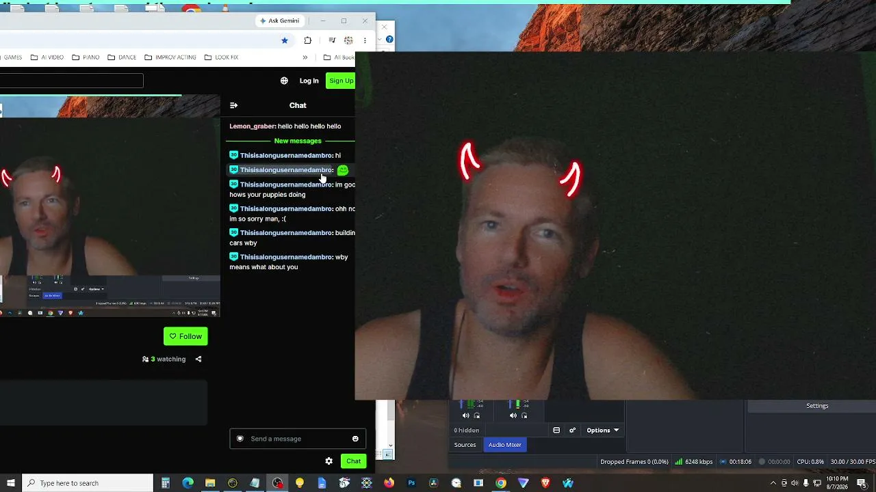The image size is (876, 492).
Task: Open the LOOK FIX bookmark folder
Action: [x=221, y=57]
